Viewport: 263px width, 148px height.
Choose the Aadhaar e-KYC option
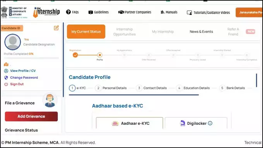point(130,123)
